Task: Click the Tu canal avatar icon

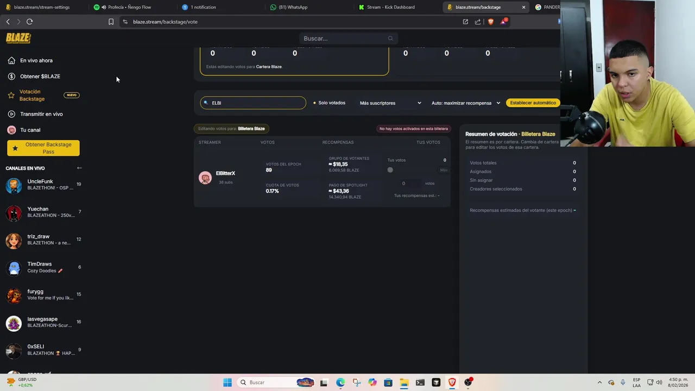Action: [11, 130]
